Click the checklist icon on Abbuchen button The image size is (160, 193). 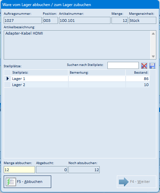point(11,182)
